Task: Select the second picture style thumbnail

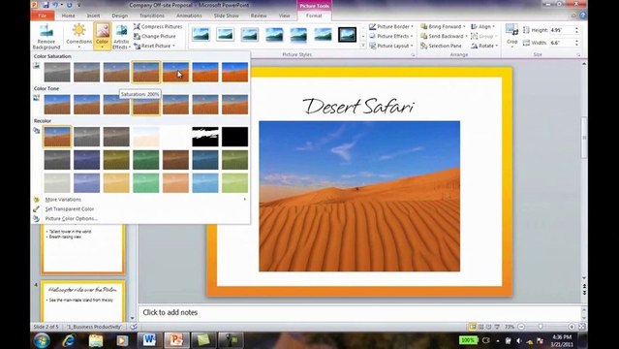Action: point(225,34)
